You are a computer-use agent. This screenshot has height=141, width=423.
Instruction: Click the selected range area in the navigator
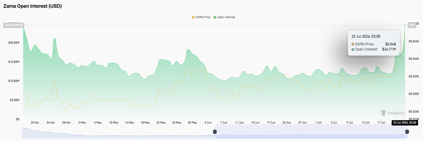click(311, 132)
